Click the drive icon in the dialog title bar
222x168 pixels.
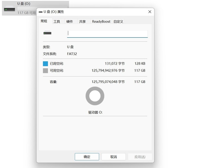click(x=41, y=12)
